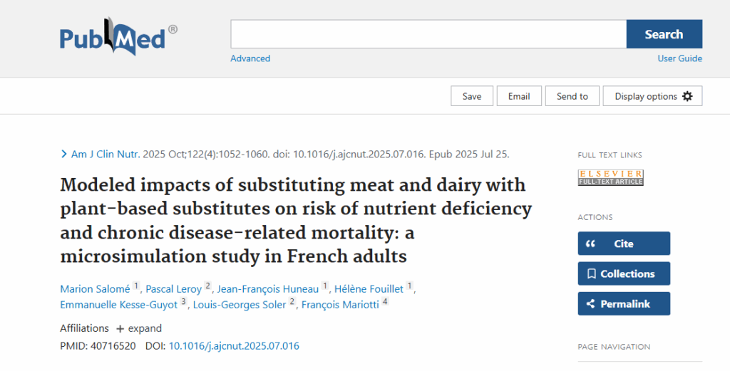The width and height of the screenshot is (730, 371).
Task: Open the Elsevier full-text article logo
Action: [x=610, y=177]
